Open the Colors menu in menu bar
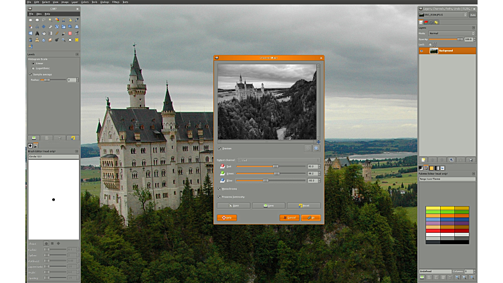This screenshot has height=283, width=503. 85,2
